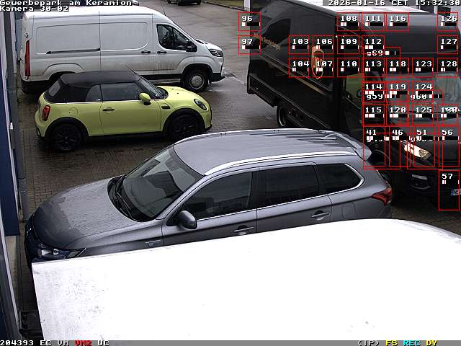Screen dimensions: 461x346
Task: Click the (IP) status indicator
Action: tap(368, 342)
